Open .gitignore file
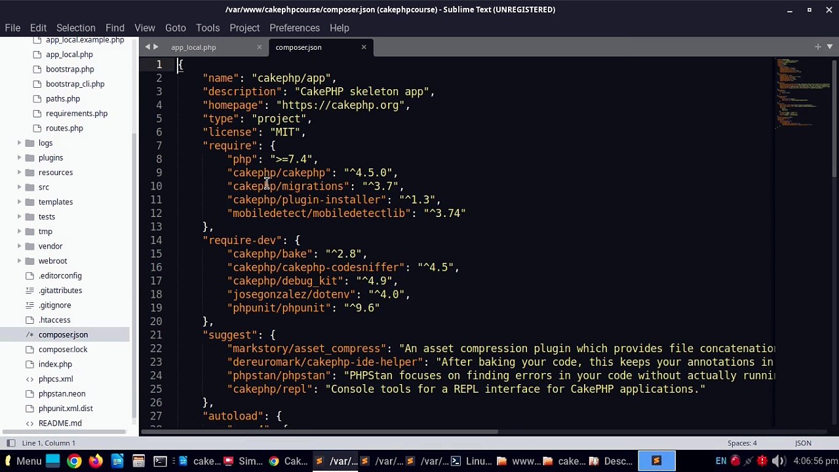Image resolution: width=839 pixels, height=472 pixels. [54, 305]
